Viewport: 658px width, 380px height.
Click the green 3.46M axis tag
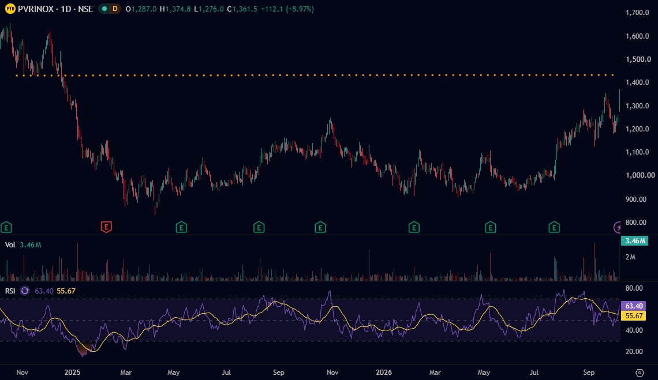pos(634,241)
